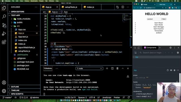Kill the terminal with trash icon
This screenshot has height=102, width=181.
tap(117, 69)
